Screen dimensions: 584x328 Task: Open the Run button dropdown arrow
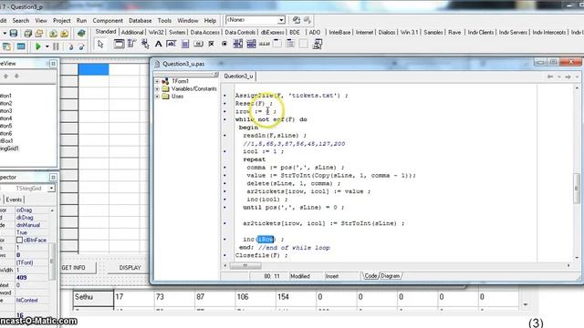tap(47, 46)
